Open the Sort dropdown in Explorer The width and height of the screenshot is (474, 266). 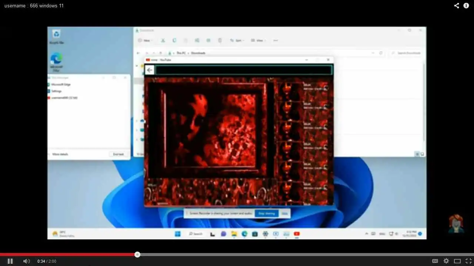click(x=237, y=40)
